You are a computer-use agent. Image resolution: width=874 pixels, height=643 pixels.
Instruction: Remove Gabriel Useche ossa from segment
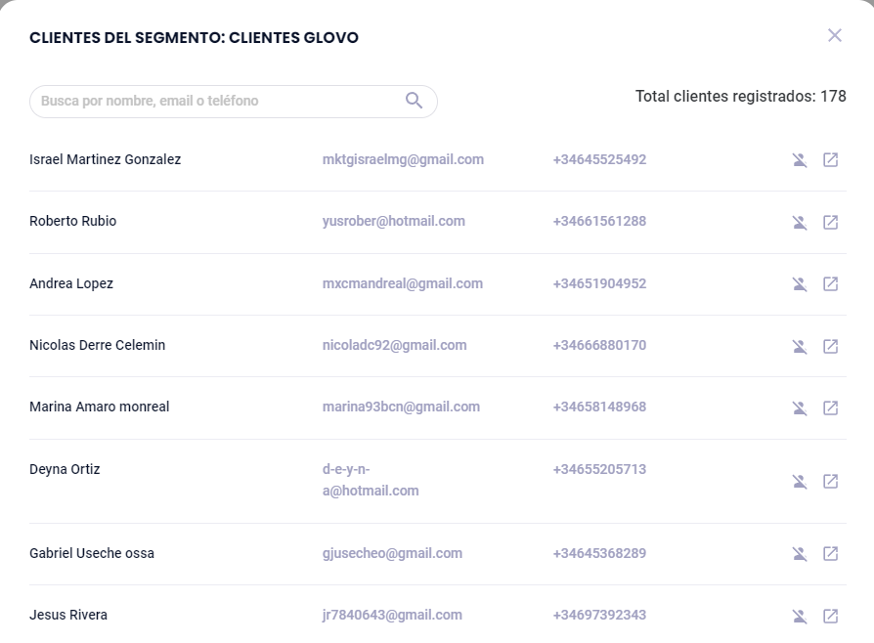click(800, 554)
